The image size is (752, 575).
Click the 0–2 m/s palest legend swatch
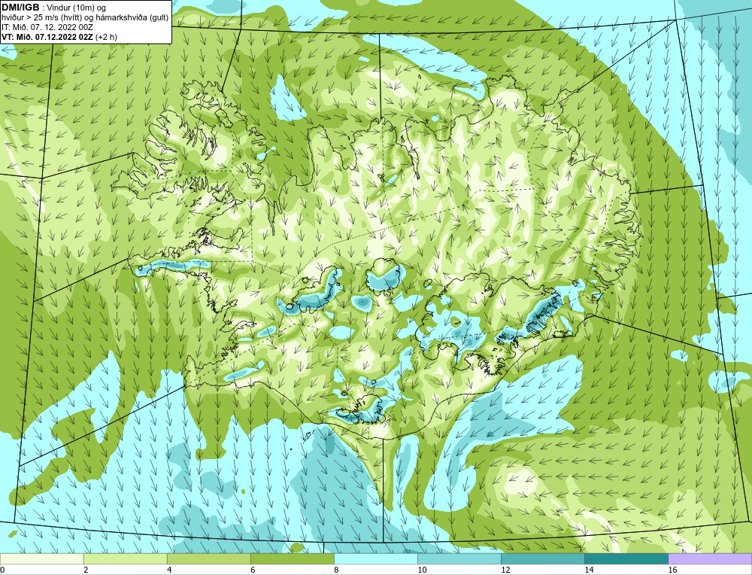(41, 558)
